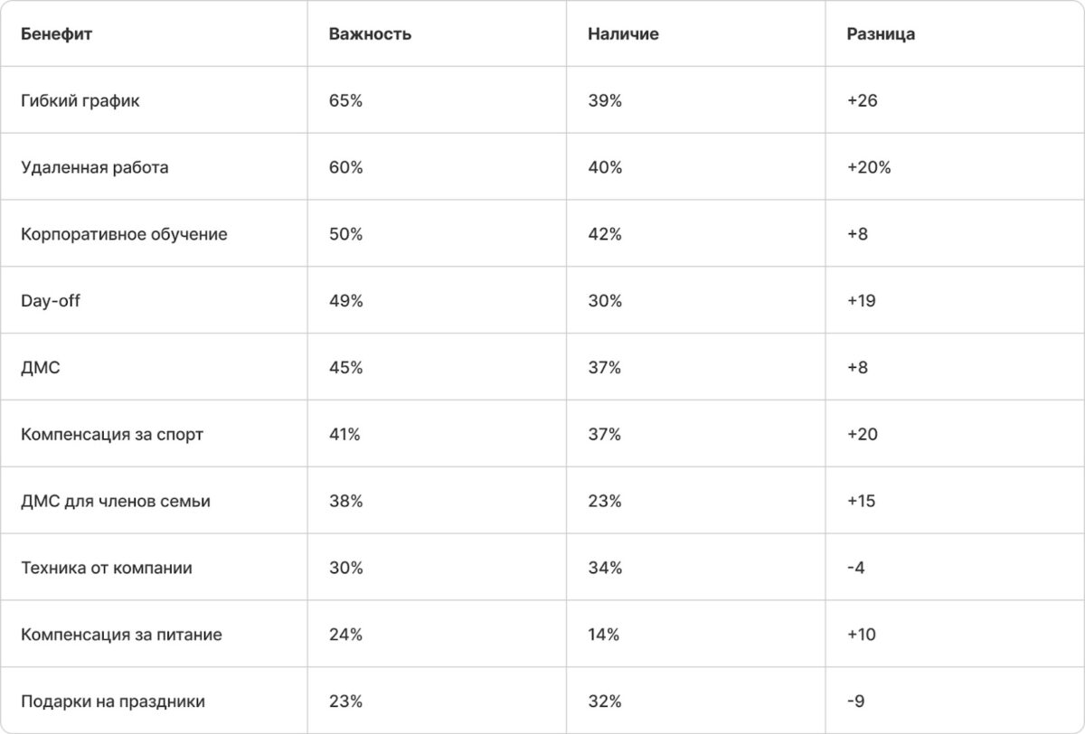1085x734 pixels.
Task: Click the Разница column header
Action: 881,34
